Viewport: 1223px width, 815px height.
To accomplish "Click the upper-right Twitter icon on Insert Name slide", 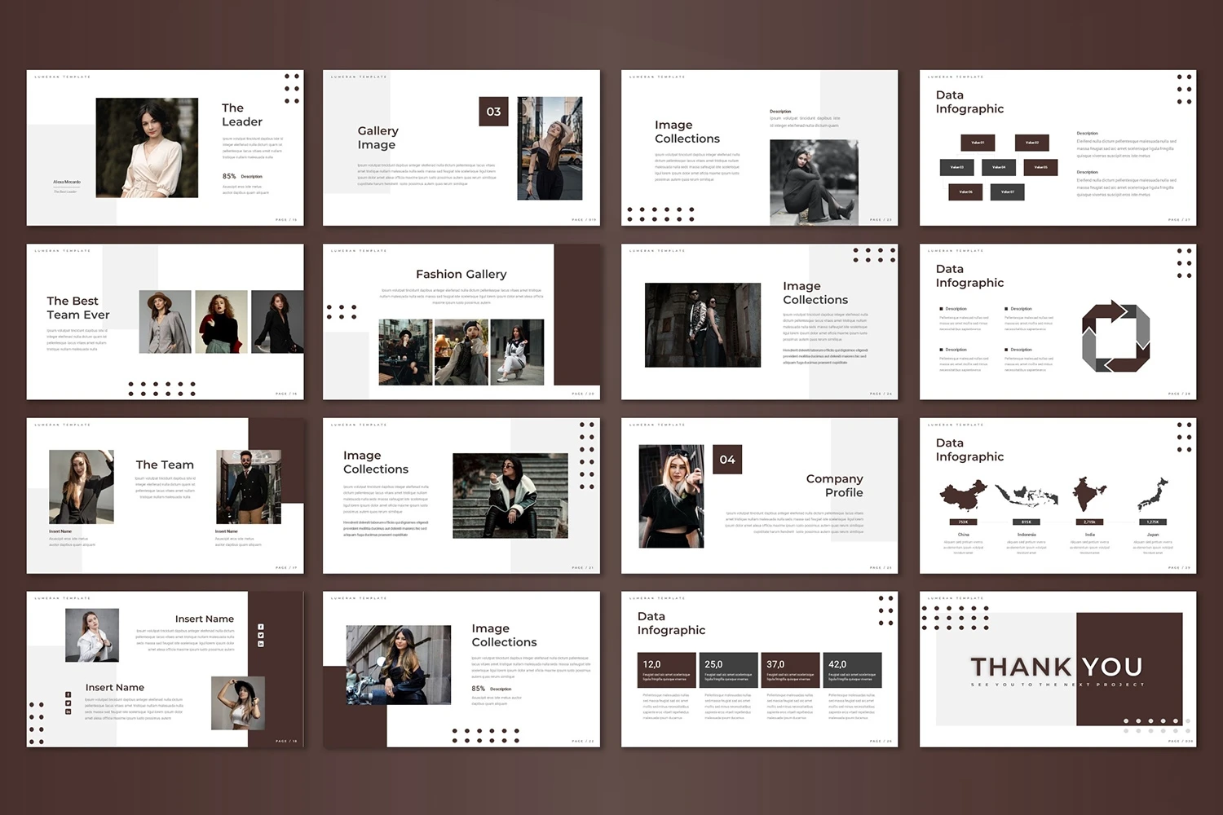I will pos(261,635).
